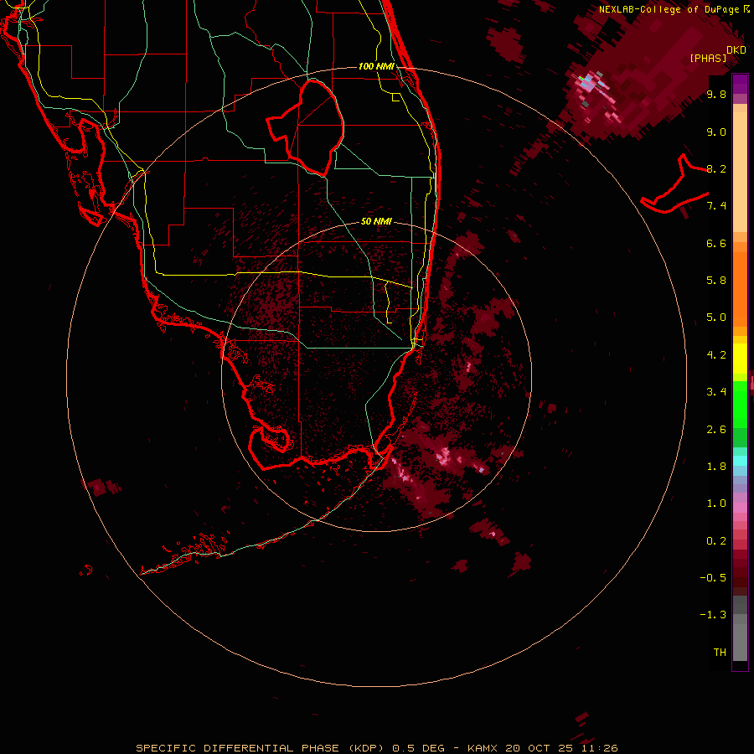Click the Specific Differential Phase KDP caption
This screenshot has height=754, width=754.
click(376, 748)
